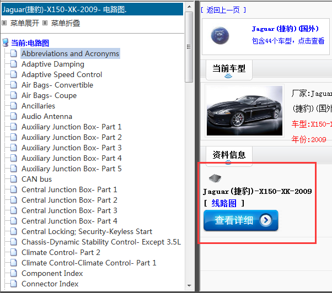Click the left panel scrollbar down arrow
Screen dimensions: 332x293
tap(189, 286)
